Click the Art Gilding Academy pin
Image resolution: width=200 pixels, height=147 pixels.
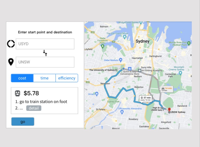pyautogui.click(x=140, y=70)
